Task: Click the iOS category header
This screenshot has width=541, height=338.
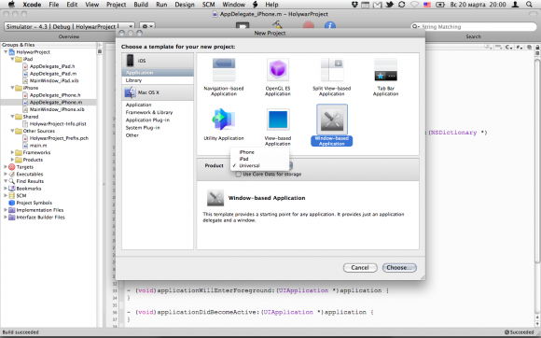Action: click(x=158, y=61)
